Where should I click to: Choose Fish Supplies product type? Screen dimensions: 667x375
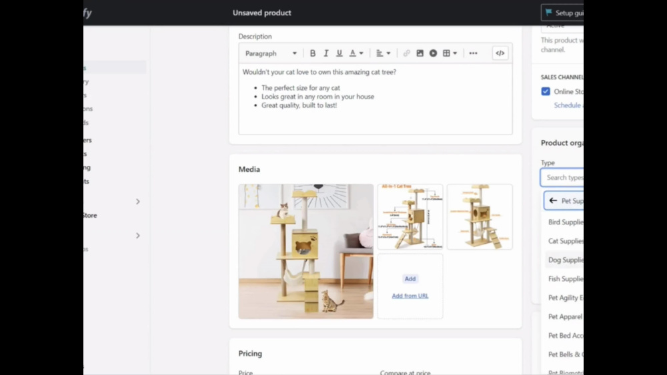[x=564, y=278]
